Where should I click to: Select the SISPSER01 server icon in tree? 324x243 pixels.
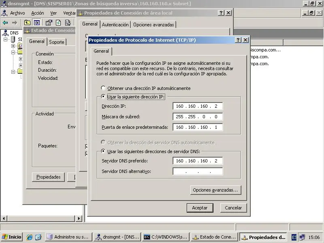click(13, 39)
